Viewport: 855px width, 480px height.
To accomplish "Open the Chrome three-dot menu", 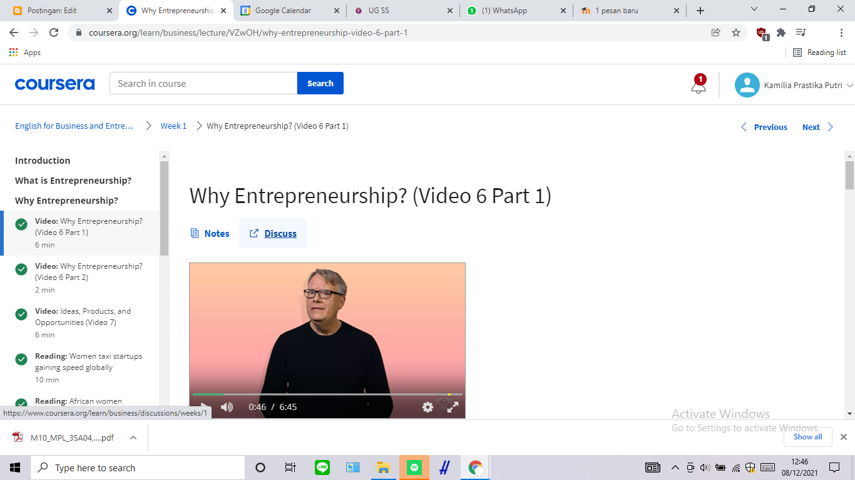I will pos(841,32).
